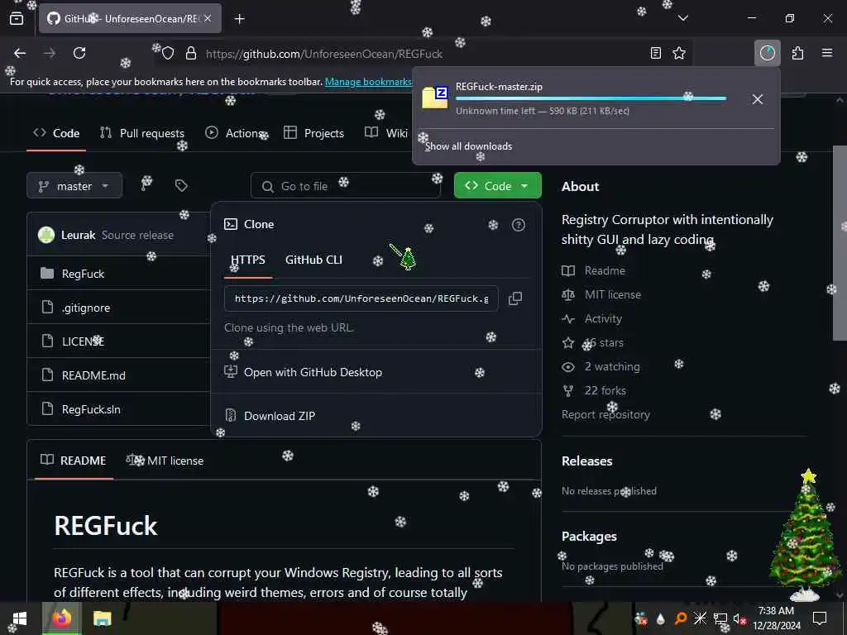
Task: List all tabs dropdown arrow
Action: (x=682, y=18)
